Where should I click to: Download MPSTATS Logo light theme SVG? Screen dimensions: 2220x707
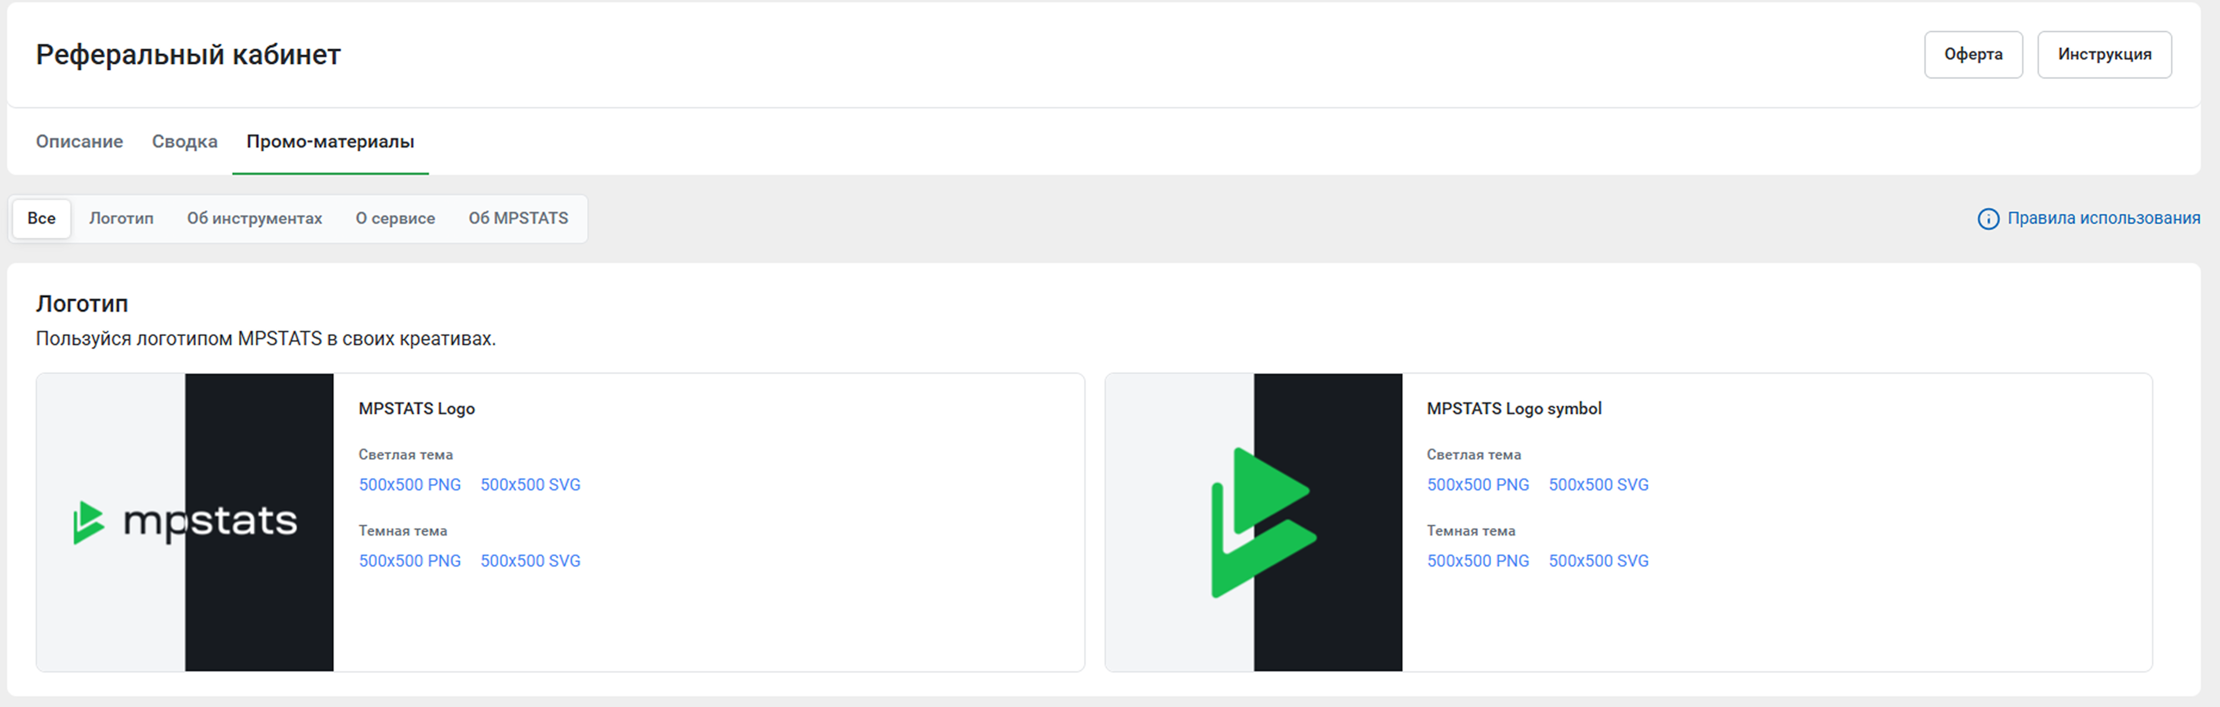[x=530, y=485]
